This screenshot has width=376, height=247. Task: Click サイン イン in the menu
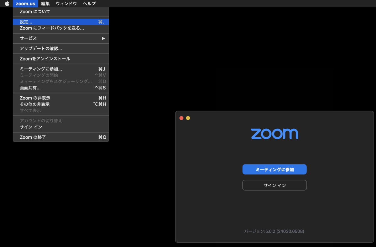coord(61,127)
